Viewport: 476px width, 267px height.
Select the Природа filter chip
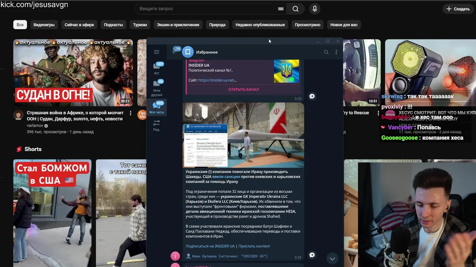[217, 25]
